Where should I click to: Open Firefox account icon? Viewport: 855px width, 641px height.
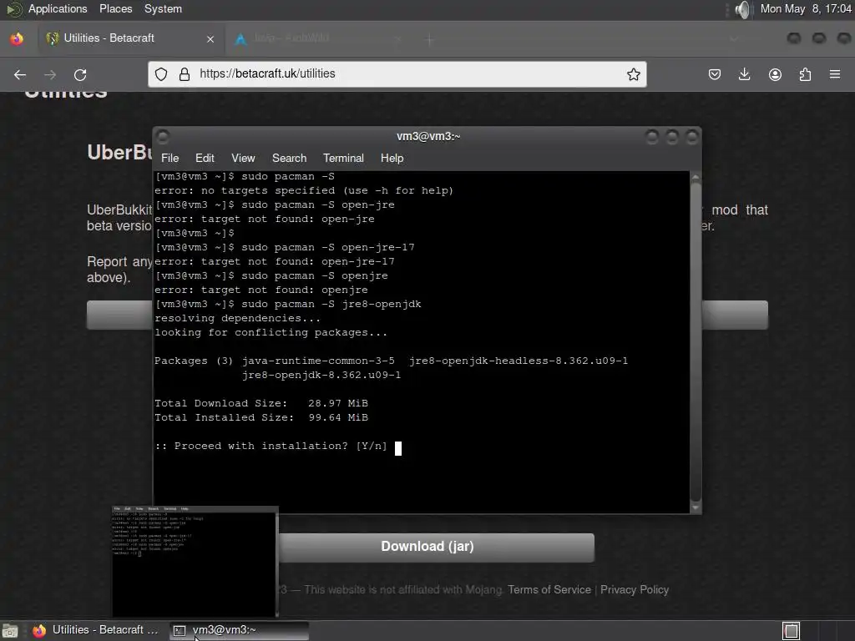(x=775, y=74)
